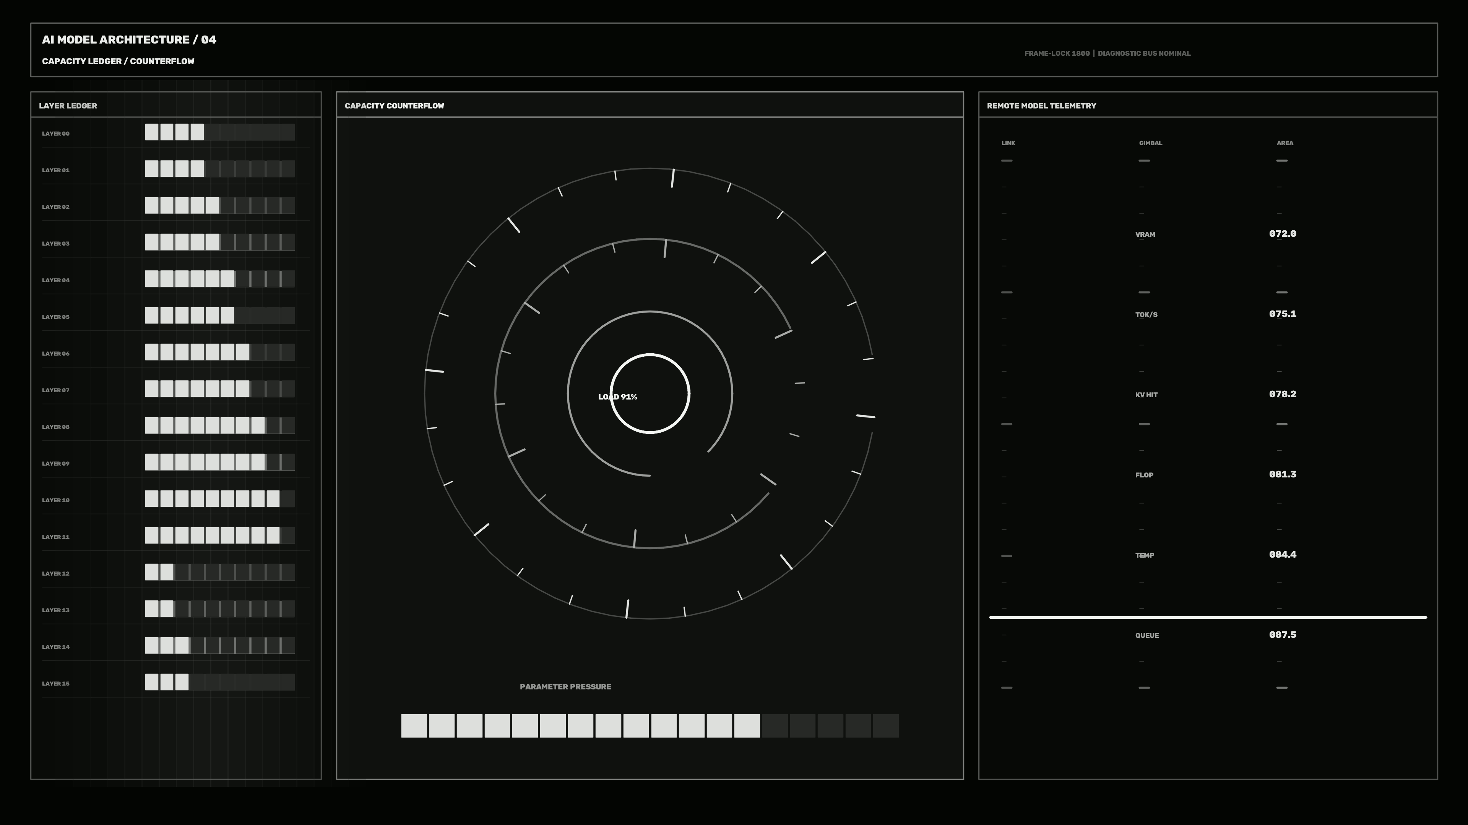
Task: Click the LAYER 08 capacity bar
Action: 220,425
